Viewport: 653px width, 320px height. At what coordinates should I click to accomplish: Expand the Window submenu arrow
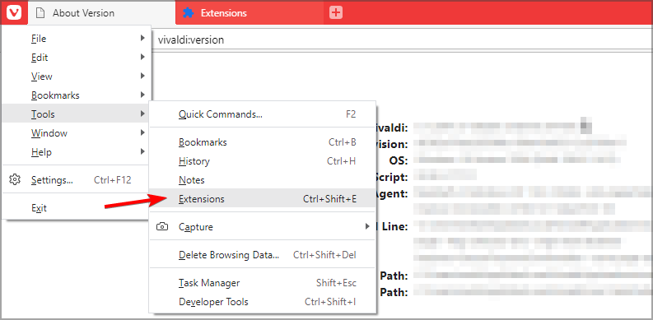point(142,132)
